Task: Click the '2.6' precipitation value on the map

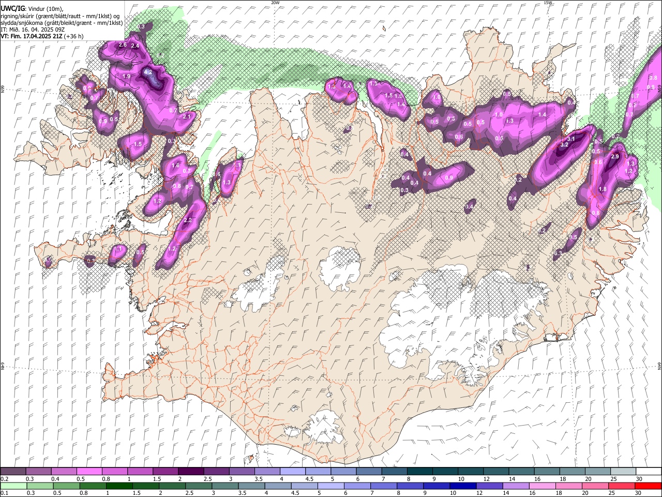Action: click(123, 45)
